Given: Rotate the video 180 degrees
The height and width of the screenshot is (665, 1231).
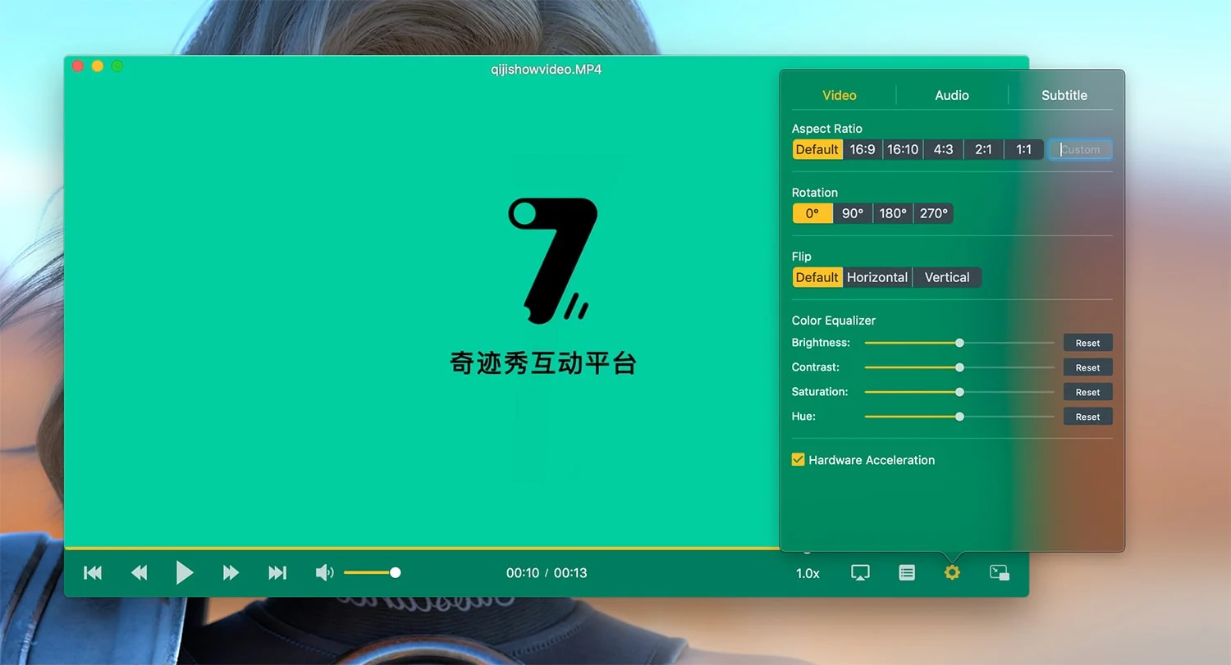Looking at the screenshot, I should pos(893,213).
